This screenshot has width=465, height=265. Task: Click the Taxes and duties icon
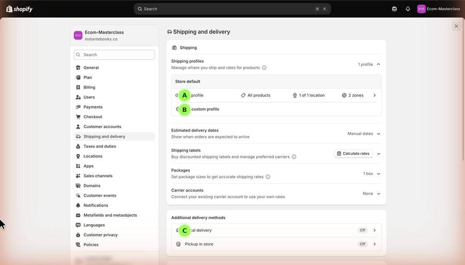click(x=78, y=146)
